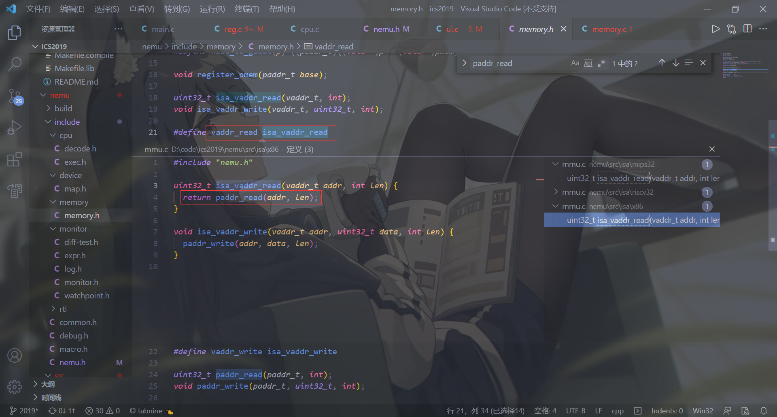Click the include breadcrumb segment
The width and height of the screenshot is (777, 417).
[x=184, y=47]
